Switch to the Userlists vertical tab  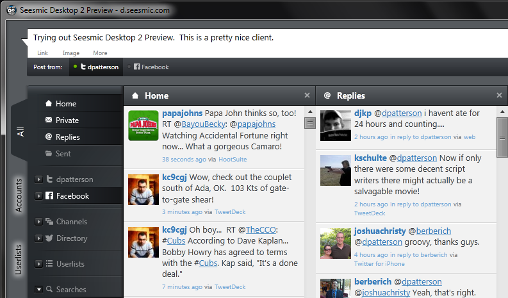[x=18, y=260]
